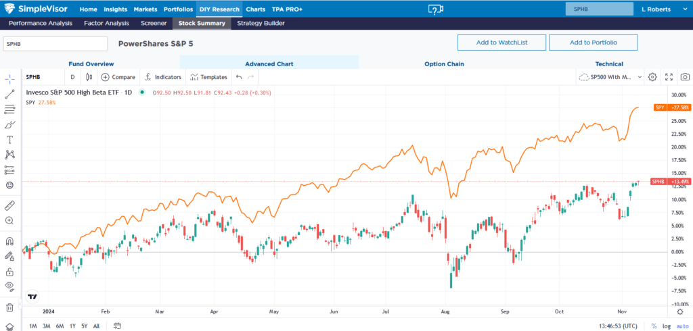Click Add to WatchList button

coord(501,43)
